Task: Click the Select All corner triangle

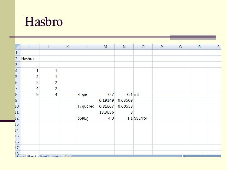Action: coord(18,47)
